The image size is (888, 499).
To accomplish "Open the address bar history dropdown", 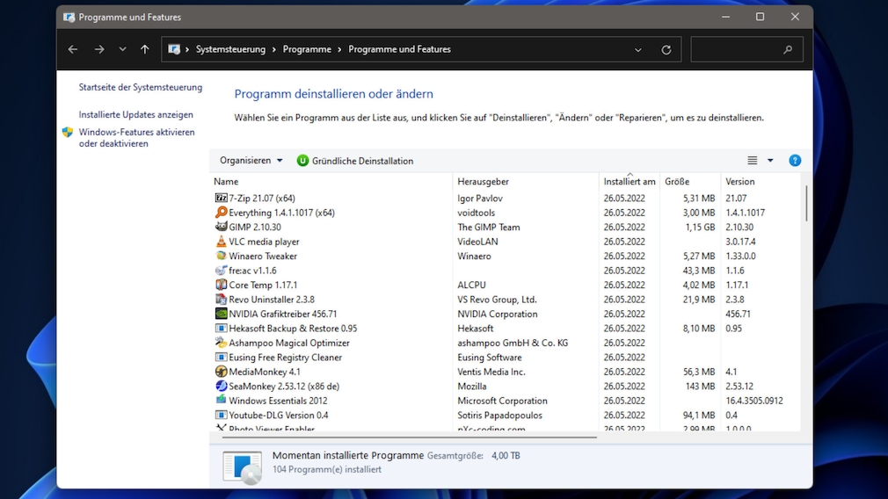I will (638, 50).
